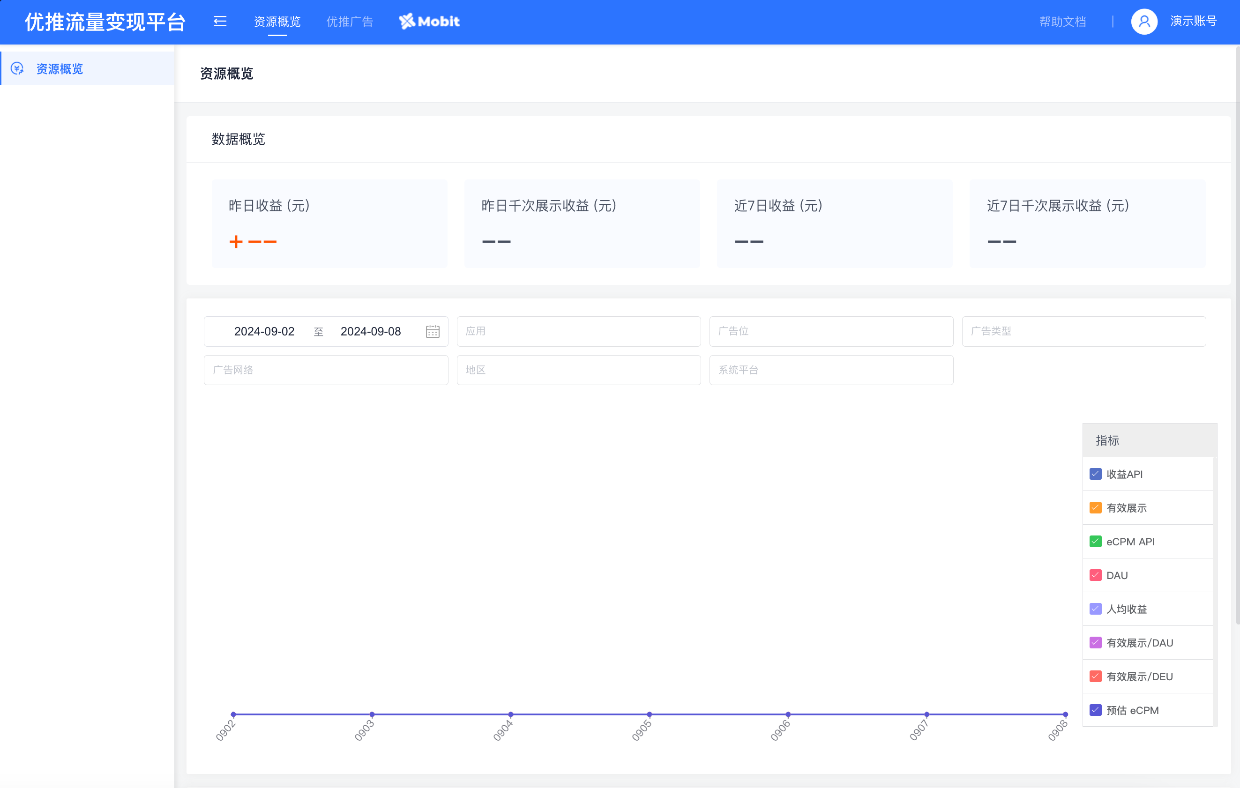1240x788 pixels.
Task: Open the calendar icon in the date range field
Action: tap(433, 332)
